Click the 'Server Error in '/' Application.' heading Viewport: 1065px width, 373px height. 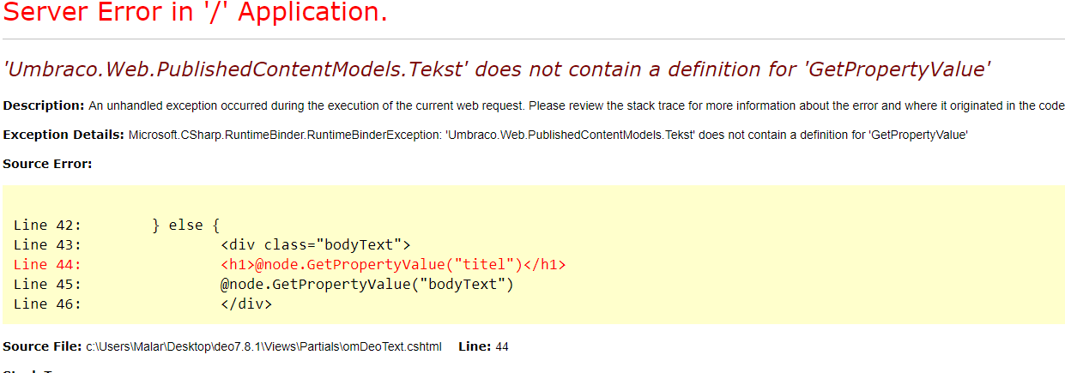click(x=195, y=14)
